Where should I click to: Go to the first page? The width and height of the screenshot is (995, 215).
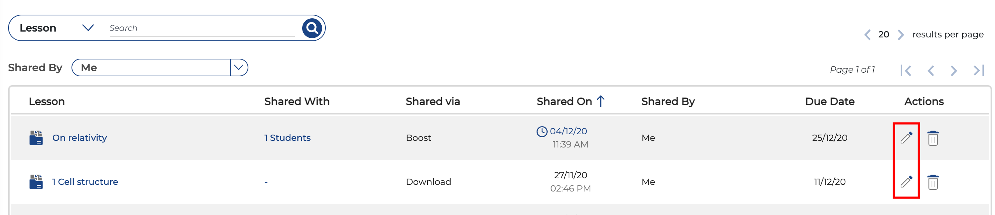(906, 70)
